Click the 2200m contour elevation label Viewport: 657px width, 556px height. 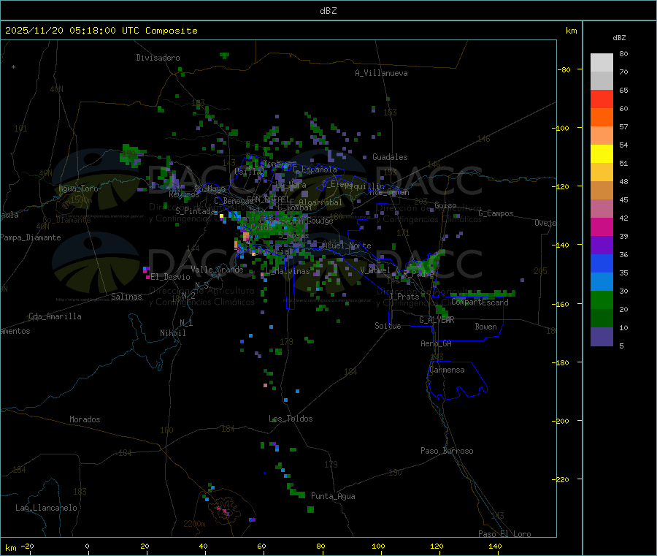194,524
